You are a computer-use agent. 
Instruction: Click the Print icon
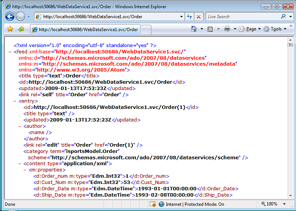coord(227,29)
